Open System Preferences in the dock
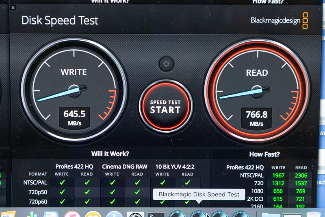Screen dimensions: 325x217 point(136,214)
